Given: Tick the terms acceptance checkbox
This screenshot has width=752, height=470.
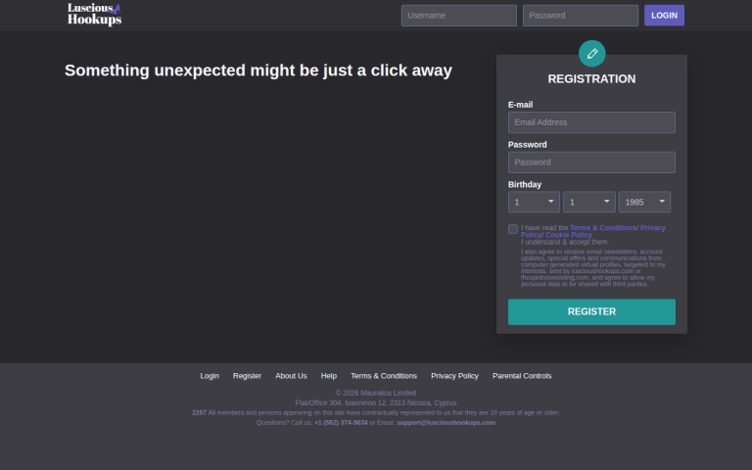Looking at the screenshot, I should (x=513, y=229).
